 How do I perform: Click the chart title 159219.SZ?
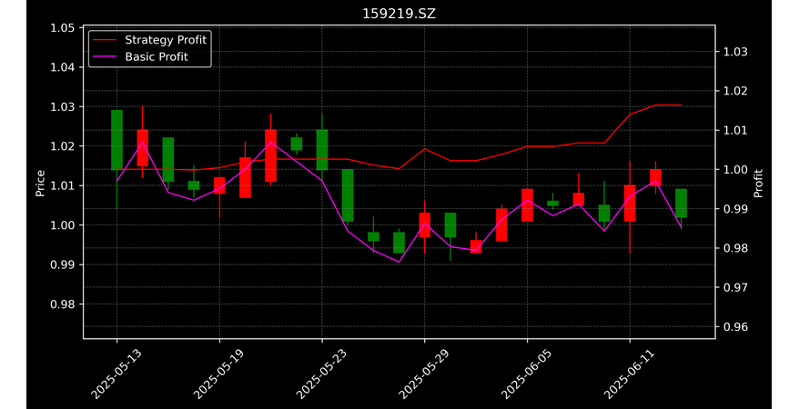click(399, 14)
